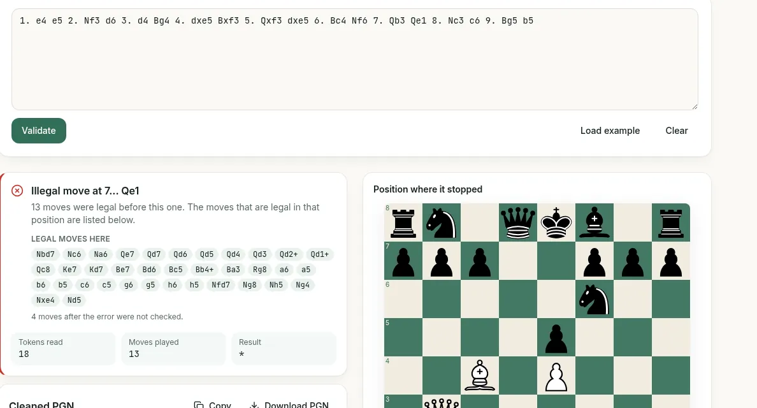757x408 pixels.
Task: Select the white bishop on c4
Action: click(479, 375)
